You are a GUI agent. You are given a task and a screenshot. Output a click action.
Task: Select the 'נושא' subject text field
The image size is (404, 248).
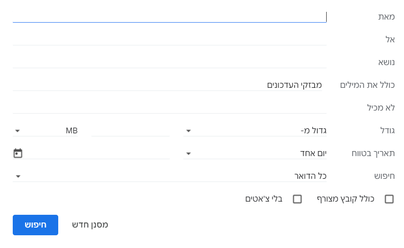(x=169, y=62)
